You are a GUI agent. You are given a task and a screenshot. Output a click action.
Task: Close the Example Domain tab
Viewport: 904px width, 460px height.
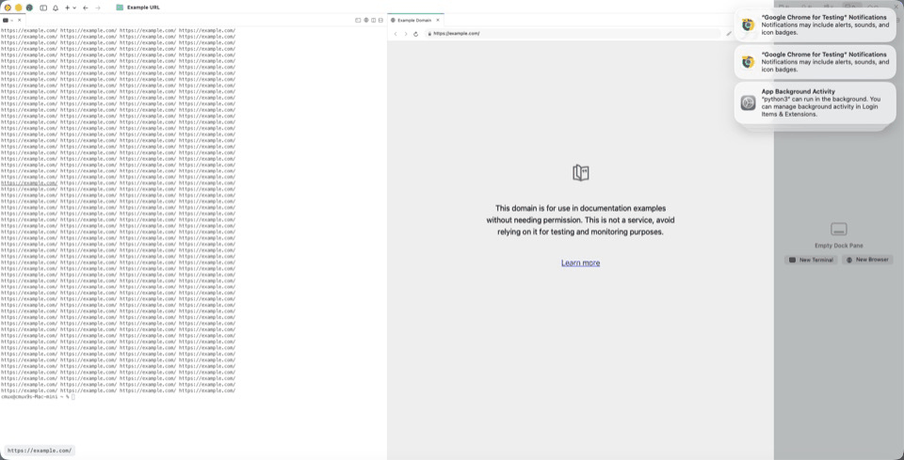438,20
